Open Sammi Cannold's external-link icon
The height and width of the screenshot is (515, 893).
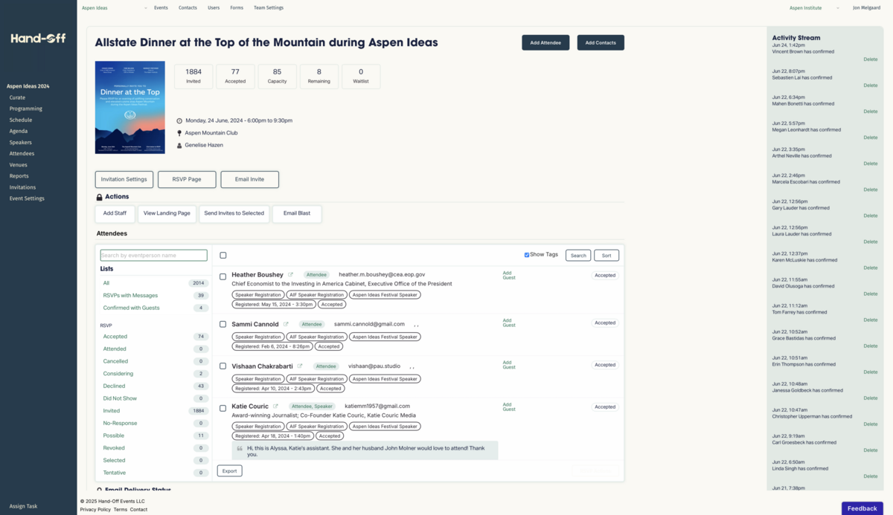click(287, 324)
